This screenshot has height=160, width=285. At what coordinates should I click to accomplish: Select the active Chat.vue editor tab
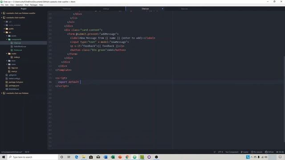click(x=145, y=9)
